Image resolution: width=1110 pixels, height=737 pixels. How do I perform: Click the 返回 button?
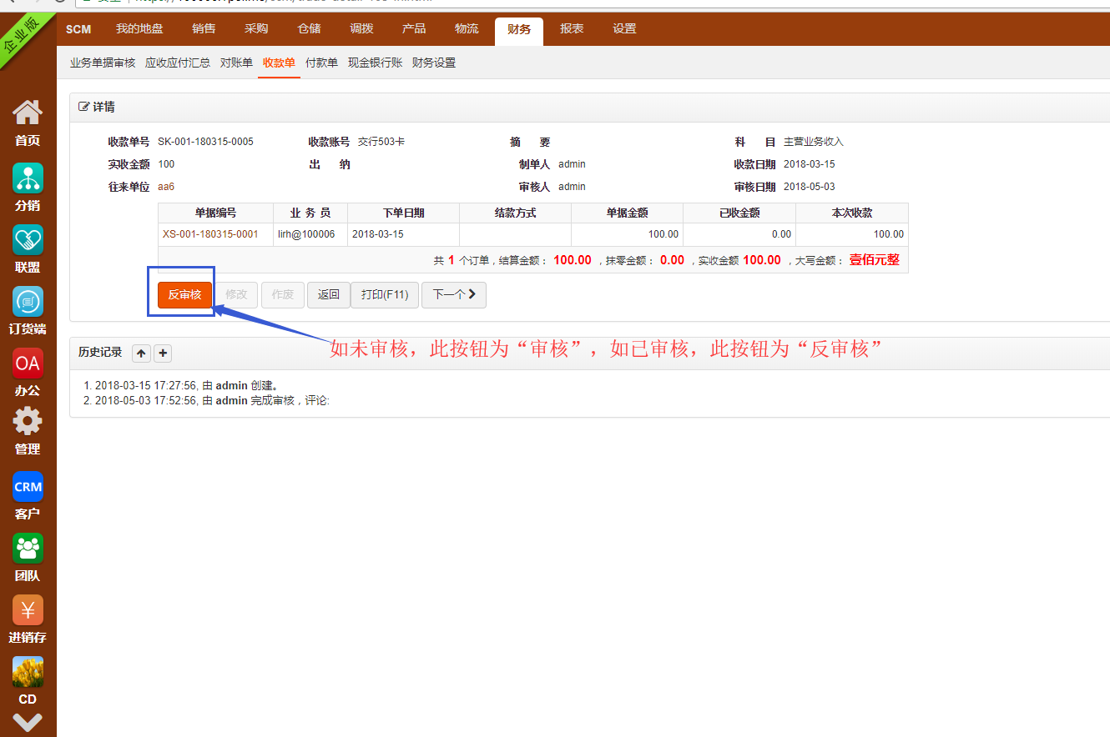[x=329, y=295]
